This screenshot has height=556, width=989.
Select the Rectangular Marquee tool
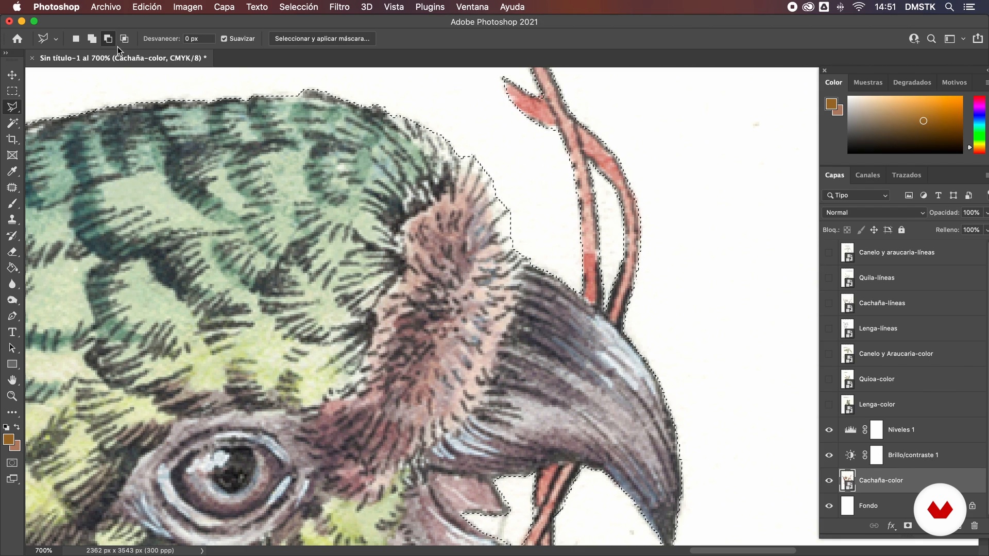[x=12, y=91]
